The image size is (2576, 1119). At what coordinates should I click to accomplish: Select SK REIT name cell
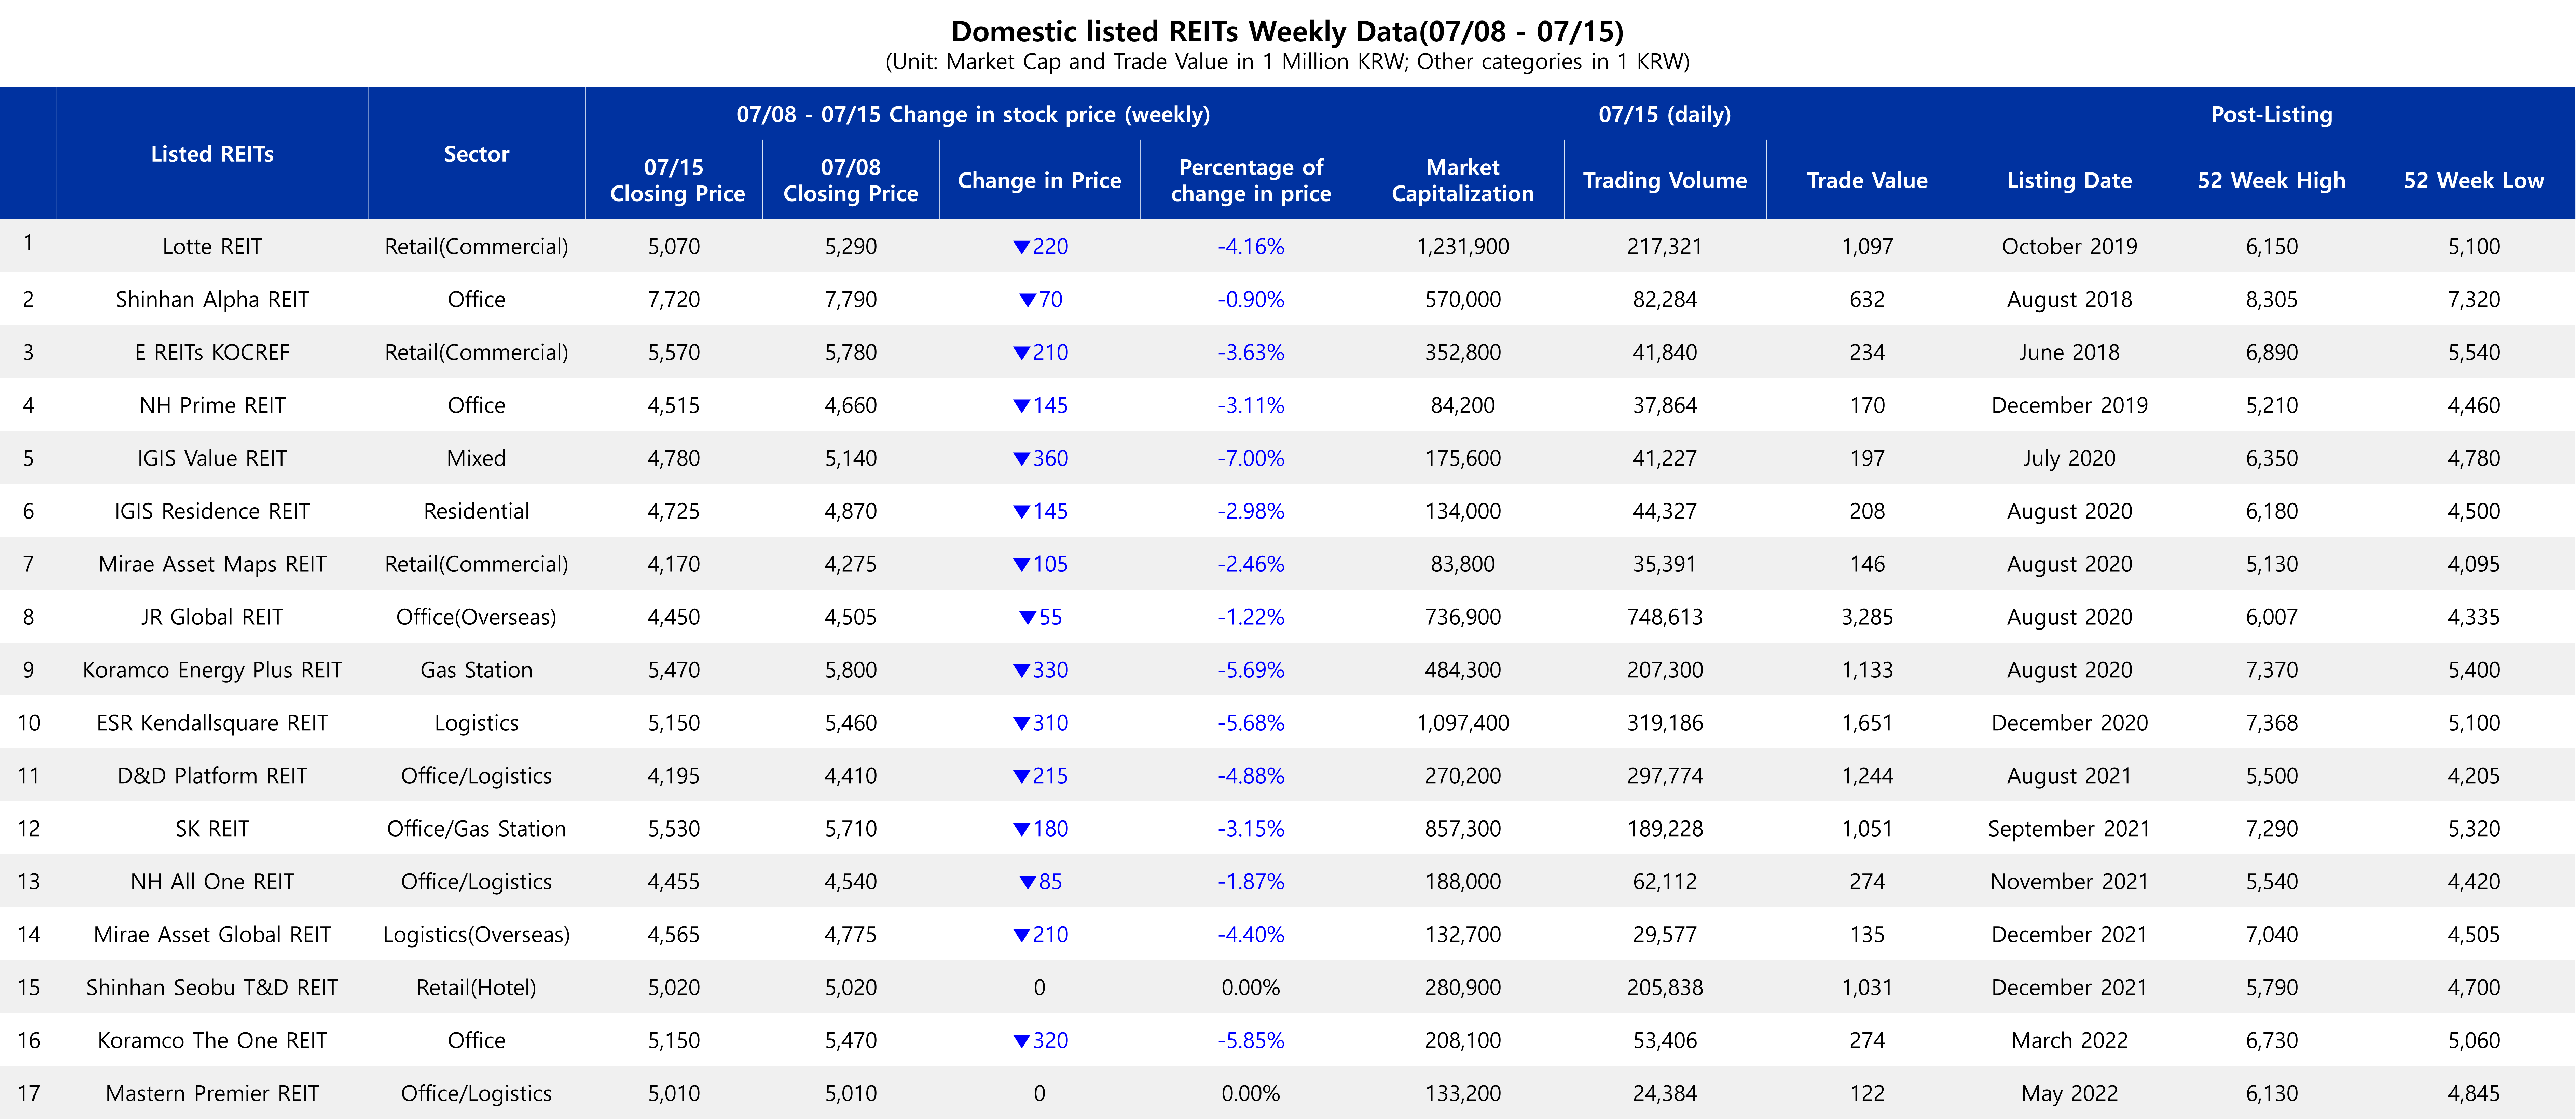(x=212, y=829)
